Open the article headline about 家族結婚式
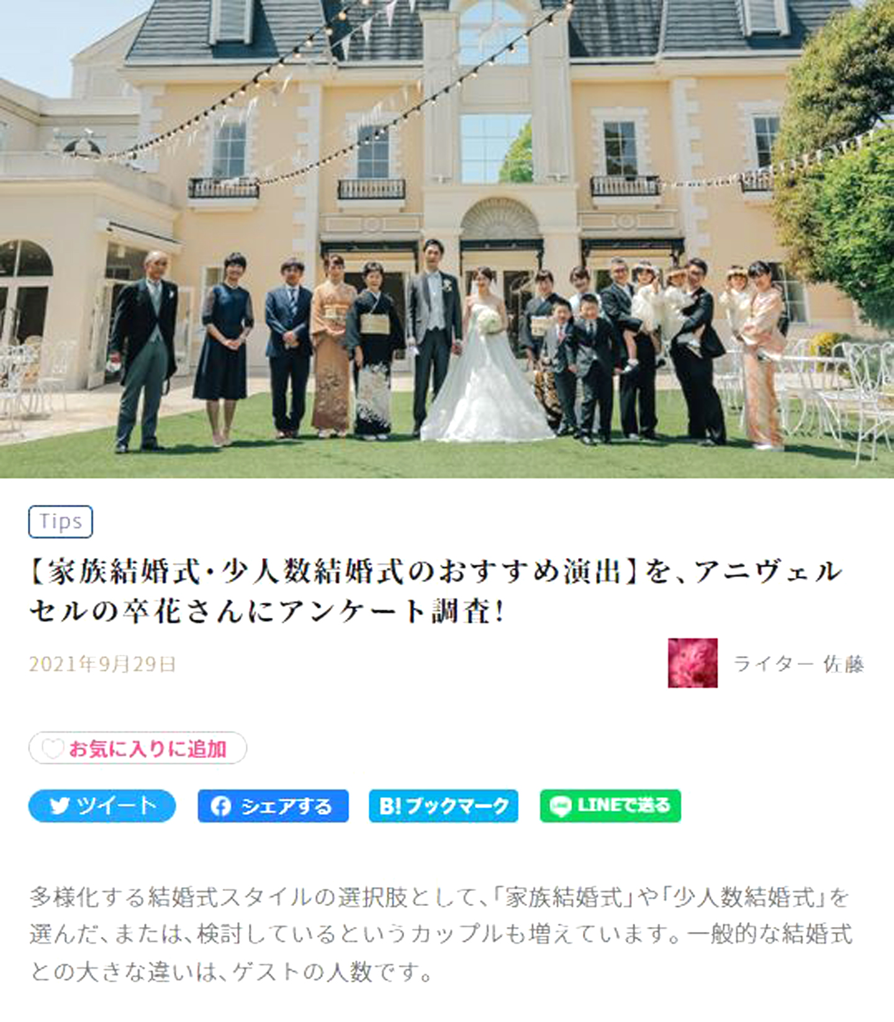Screen dimensions: 894x1022 (x=436, y=591)
